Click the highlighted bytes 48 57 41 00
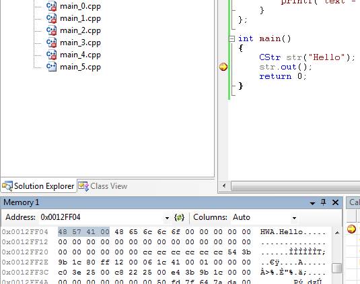Viewport: 360px width, 284px height. 83,232
